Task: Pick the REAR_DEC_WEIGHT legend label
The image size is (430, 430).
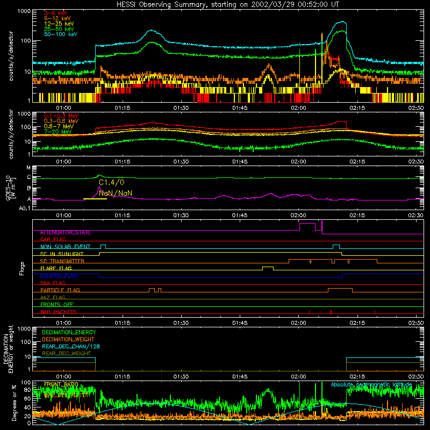Action: [66, 354]
